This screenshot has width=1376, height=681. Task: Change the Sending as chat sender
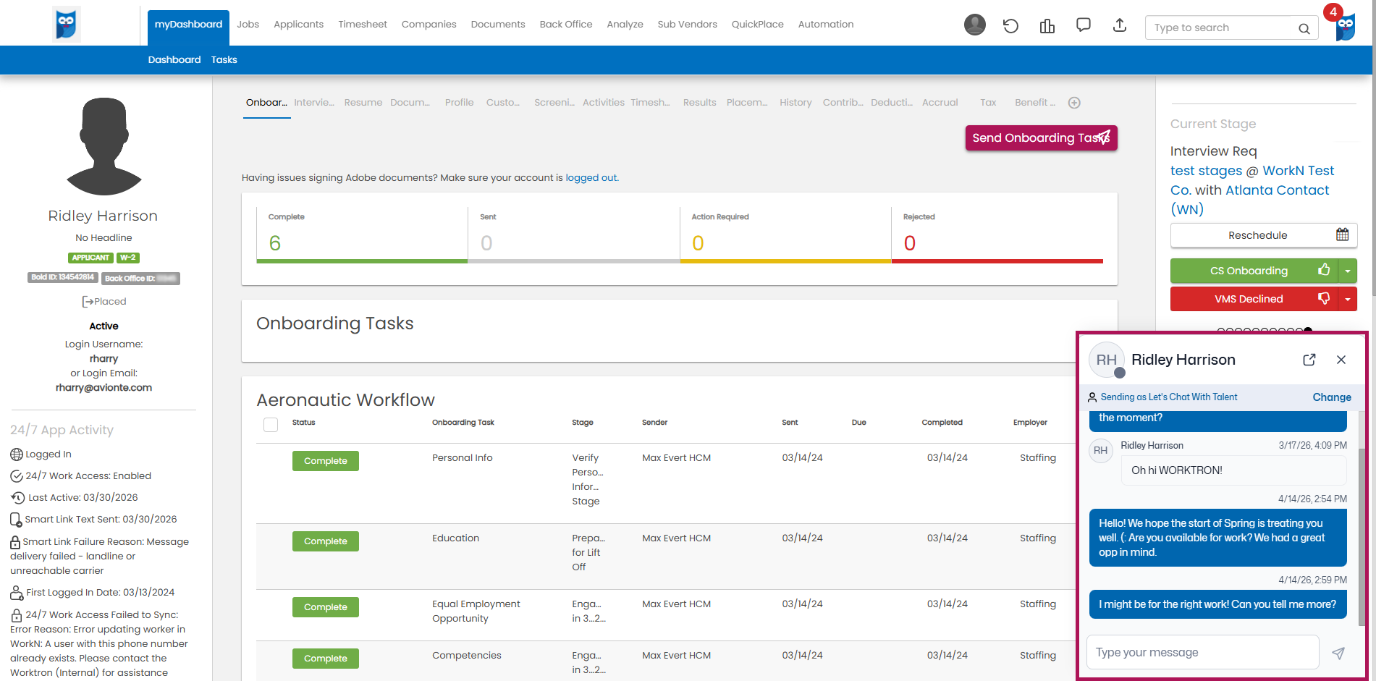(1332, 397)
